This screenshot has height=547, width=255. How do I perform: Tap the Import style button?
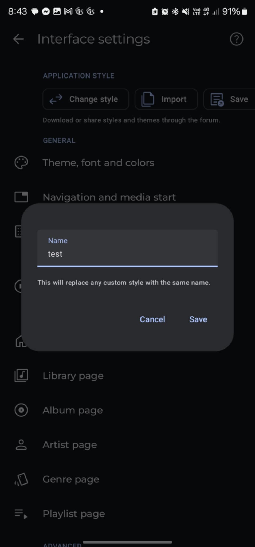point(166,99)
